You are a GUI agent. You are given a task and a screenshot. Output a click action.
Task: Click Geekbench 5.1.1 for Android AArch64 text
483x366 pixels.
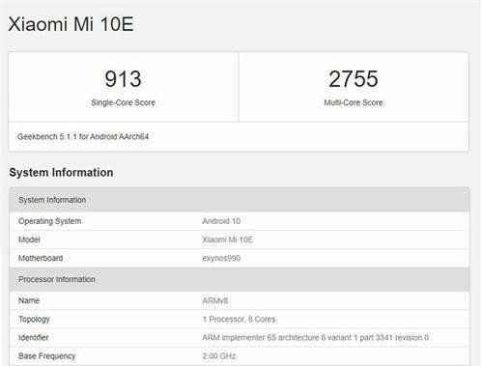tap(83, 137)
